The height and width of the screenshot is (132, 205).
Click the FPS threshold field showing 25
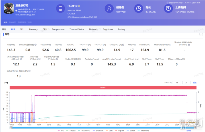pos(186,82)
